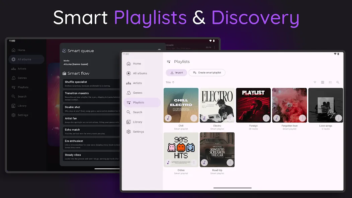Choose Artist fan smart flow
The image size is (352, 198).
pos(91,120)
